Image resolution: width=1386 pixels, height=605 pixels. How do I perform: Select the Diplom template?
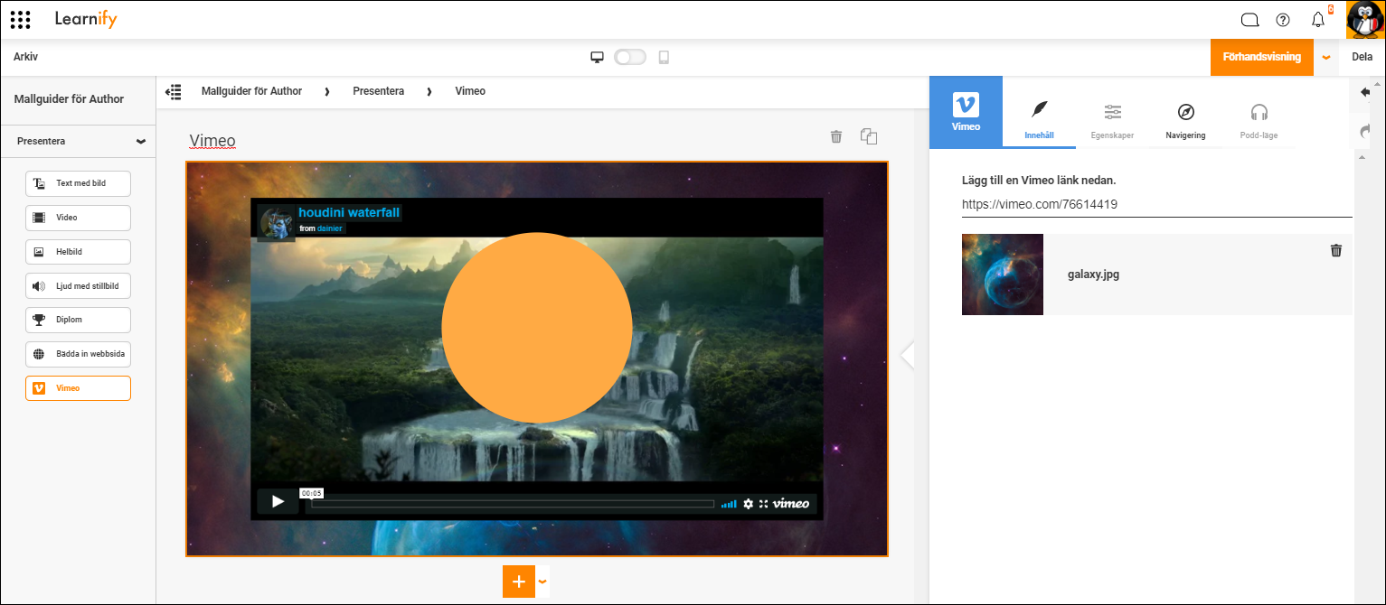78,320
